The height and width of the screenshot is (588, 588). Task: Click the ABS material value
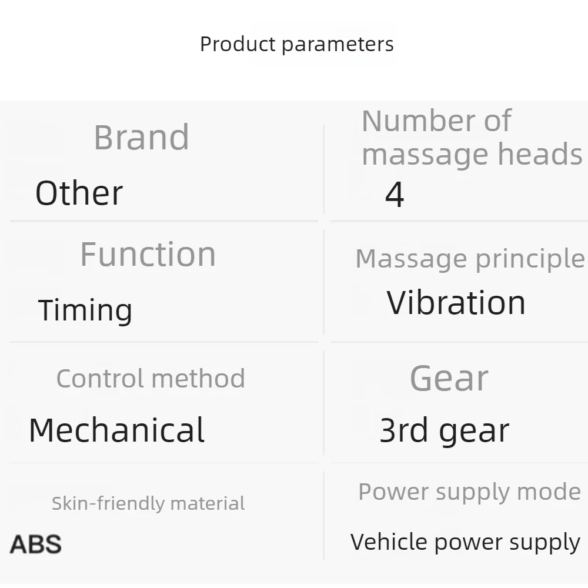[x=36, y=544]
